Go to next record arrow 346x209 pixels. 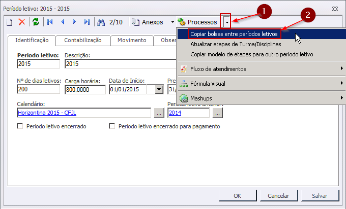coord(74,22)
